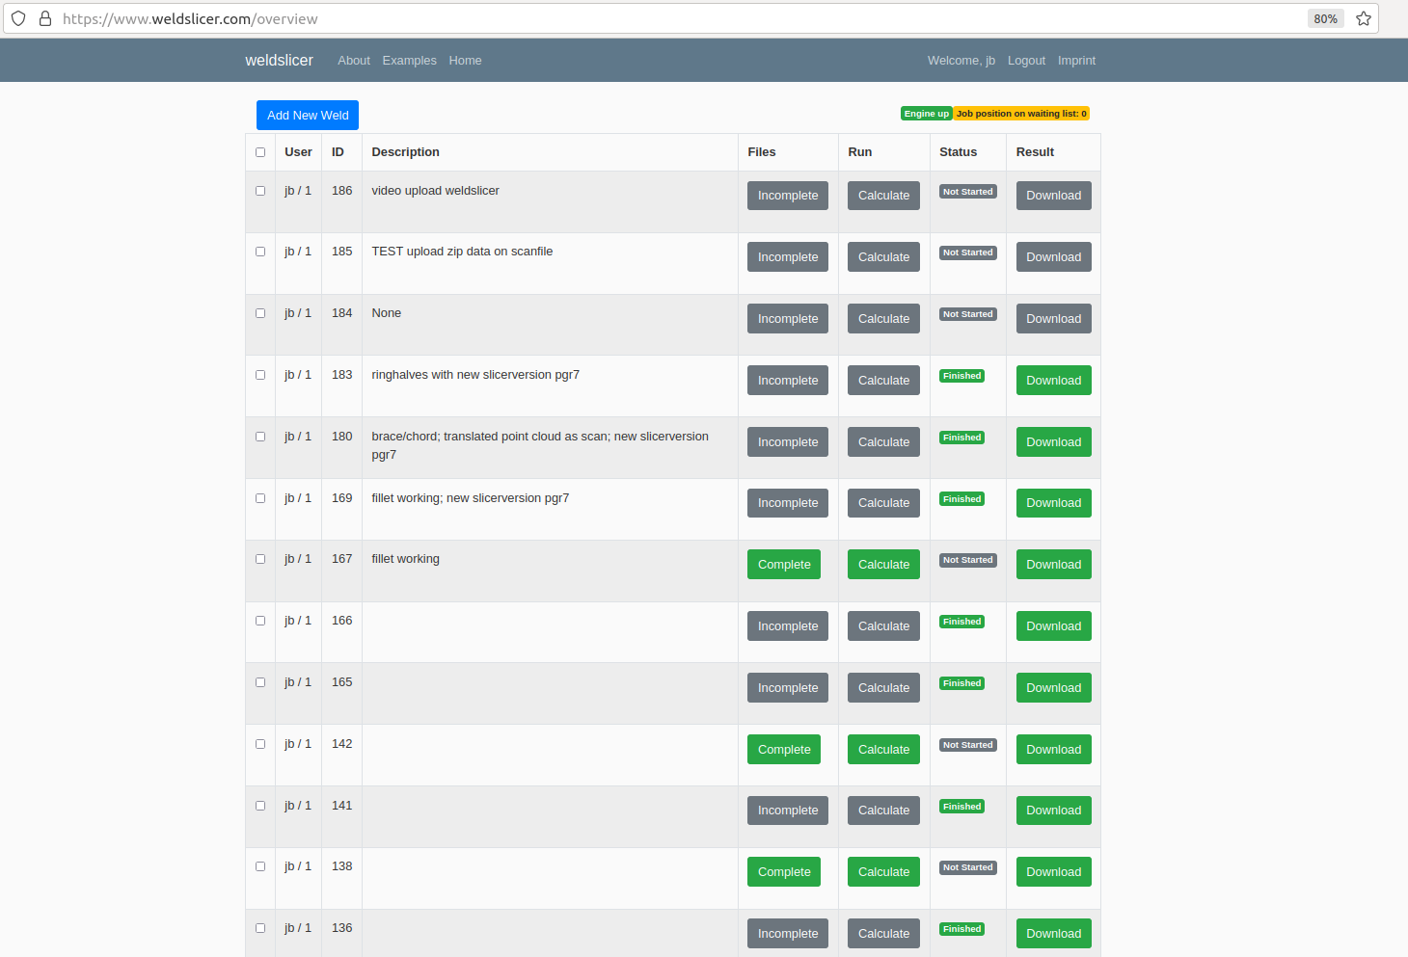Check the checkbox for weld ID 169
Screen dimensions: 1408x957
[260, 498]
